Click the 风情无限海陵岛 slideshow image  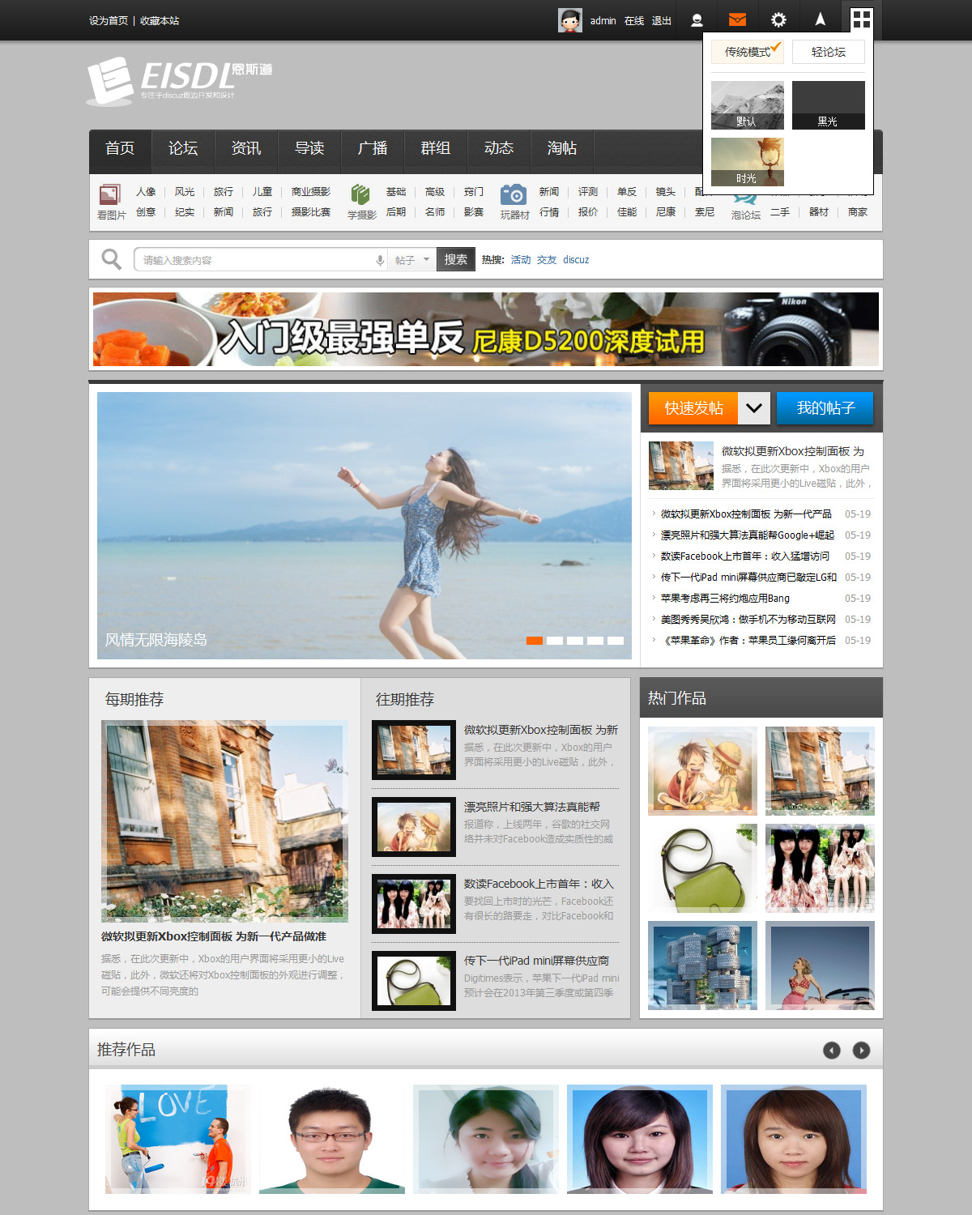364,526
